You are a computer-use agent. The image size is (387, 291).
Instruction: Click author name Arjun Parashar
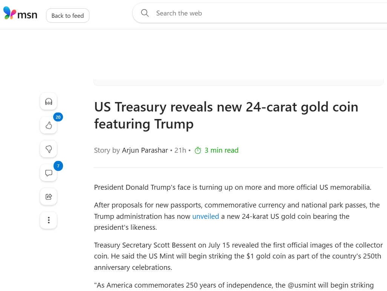coord(145,150)
